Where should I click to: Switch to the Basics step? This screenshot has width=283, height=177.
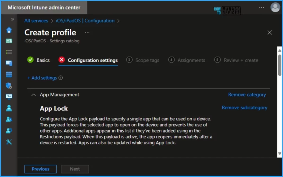tap(38, 60)
